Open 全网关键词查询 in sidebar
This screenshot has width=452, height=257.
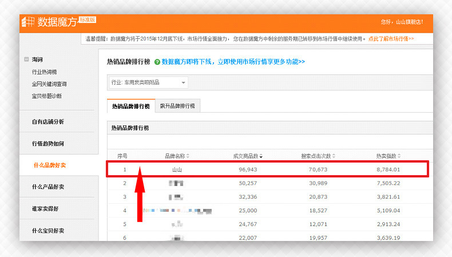tap(49, 84)
